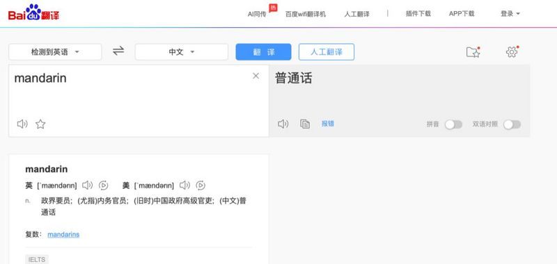Toggle the 双语对照 bilingual switch
557x264 pixels.
(512, 124)
